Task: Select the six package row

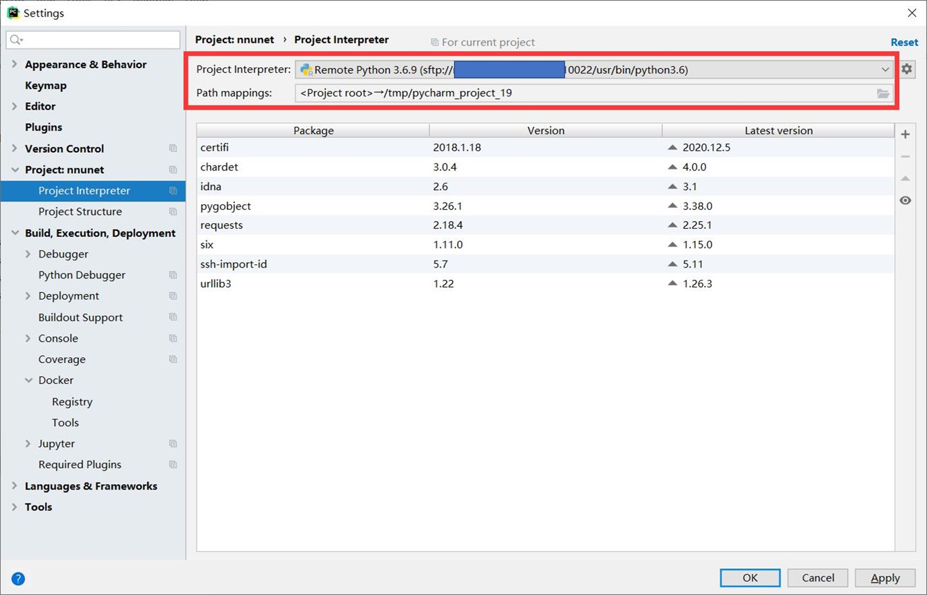Action: click(546, 244)
